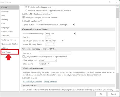Open default font Body Font dropdown
Screen dimensions: 120x97
tap(61, 34)
